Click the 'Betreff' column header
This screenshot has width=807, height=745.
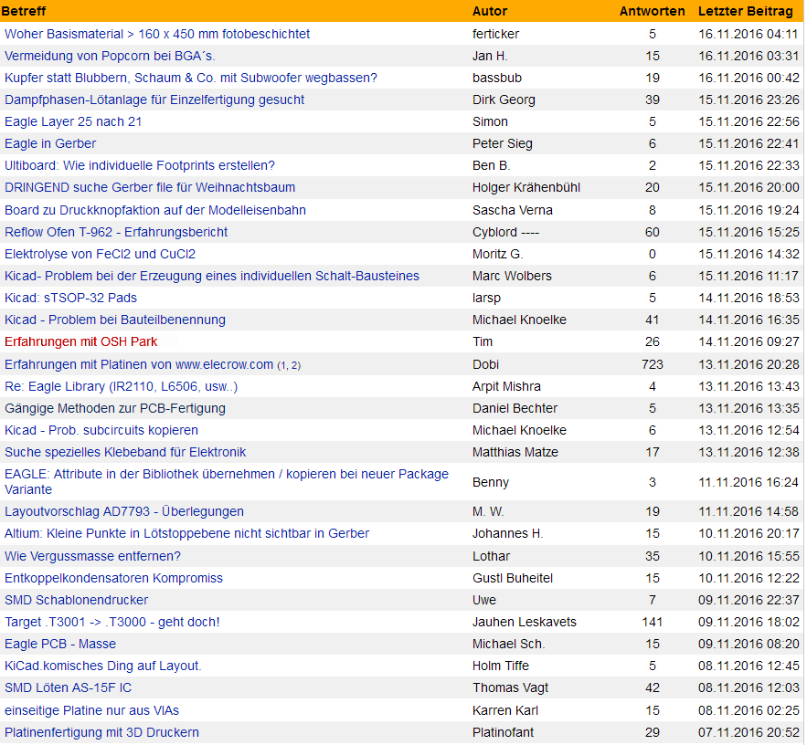click(x=24, y=11)
